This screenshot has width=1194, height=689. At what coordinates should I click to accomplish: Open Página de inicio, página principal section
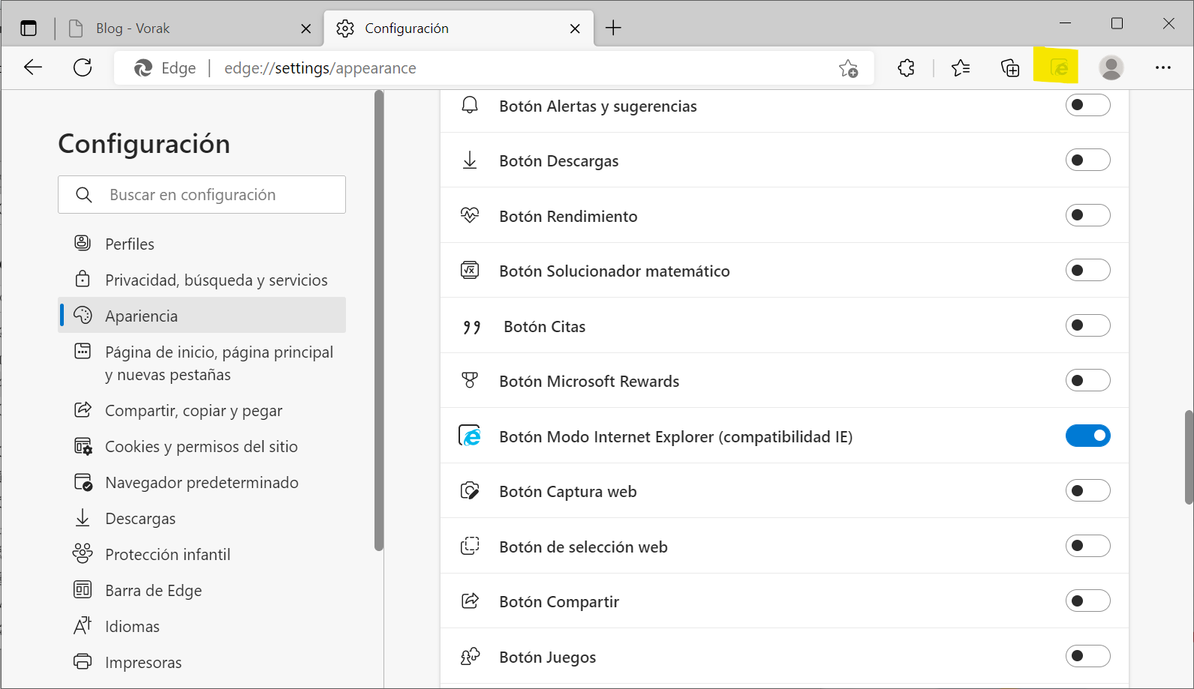click(202, 363)
